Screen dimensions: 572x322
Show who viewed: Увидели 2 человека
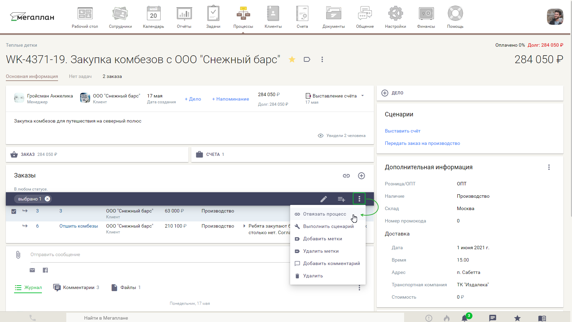[x=342, y=136]
